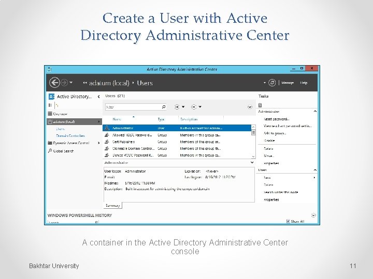The image size is (373, 279).
Task: Open the Manage menu
Action: [x=288, y=83]
